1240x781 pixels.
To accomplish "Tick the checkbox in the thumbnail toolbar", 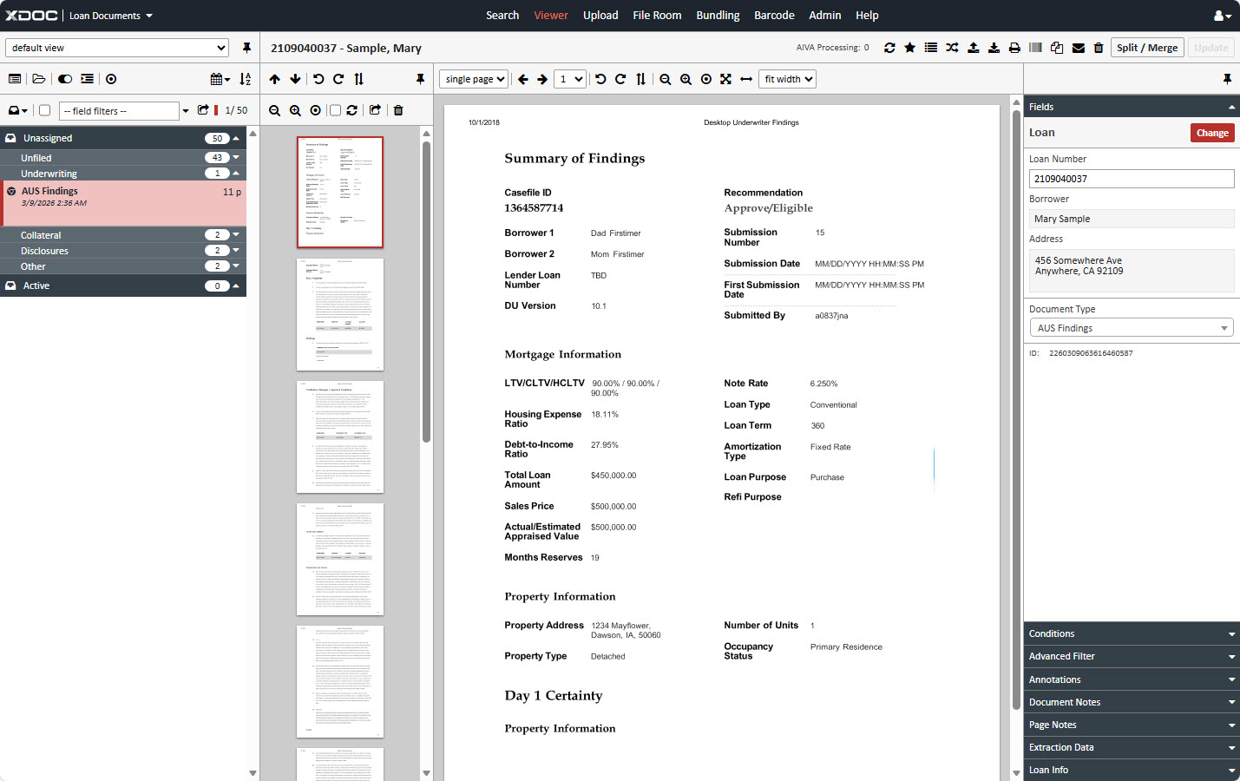I will coord(335,110).
